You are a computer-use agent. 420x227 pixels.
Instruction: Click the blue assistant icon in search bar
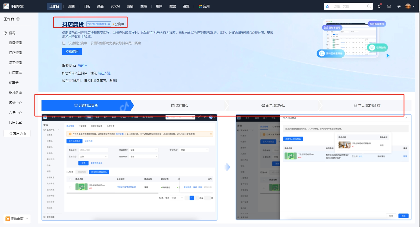[328, 6]
